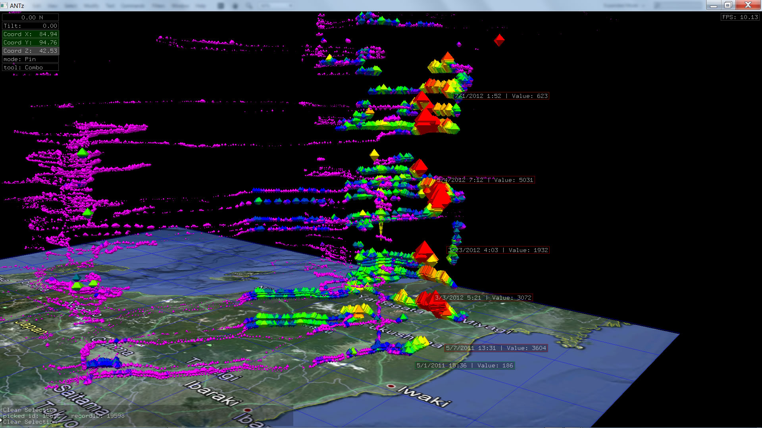Pick the green pyramid glyph on left cluster
The image size is (762, 428).
click(x=82, y=152)
